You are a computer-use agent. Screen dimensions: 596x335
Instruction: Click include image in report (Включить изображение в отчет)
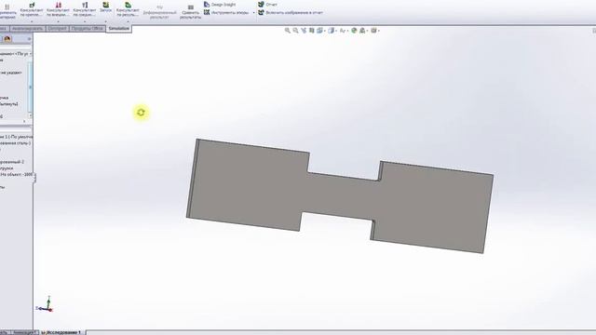(291, 12)
